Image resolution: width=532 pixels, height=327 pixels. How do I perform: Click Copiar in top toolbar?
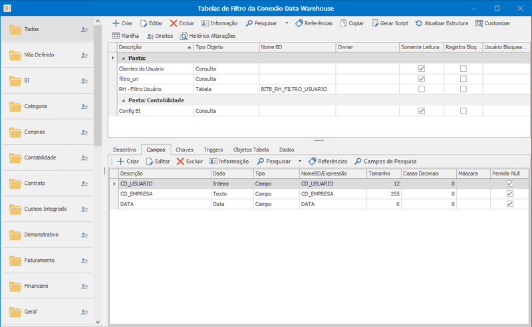tap(352, 23)
